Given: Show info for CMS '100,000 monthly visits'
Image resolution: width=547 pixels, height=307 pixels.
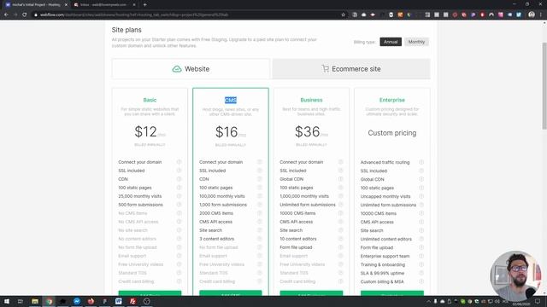Looking at the screenshot, I should (x=260, y=196).
